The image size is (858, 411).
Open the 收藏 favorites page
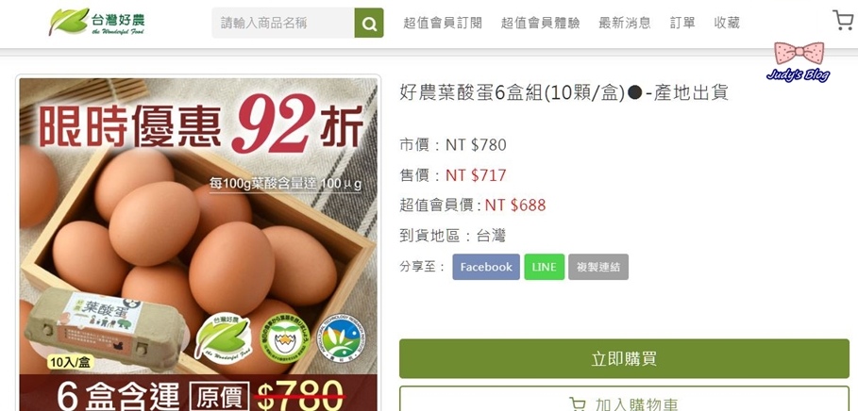pyautogui.click(x=727, y=23)
